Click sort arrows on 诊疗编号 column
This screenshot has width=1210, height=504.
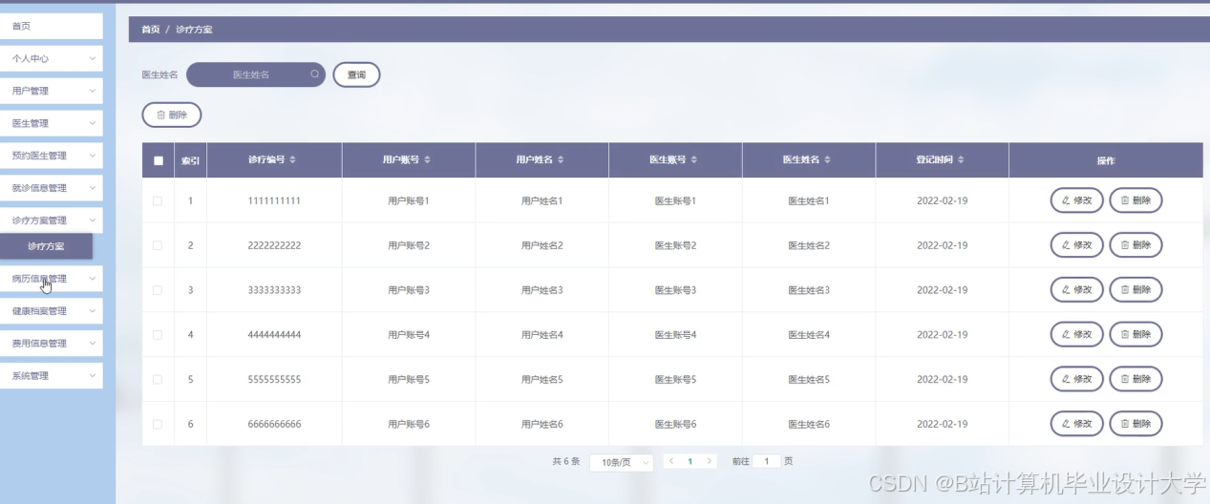coord(293,160)
